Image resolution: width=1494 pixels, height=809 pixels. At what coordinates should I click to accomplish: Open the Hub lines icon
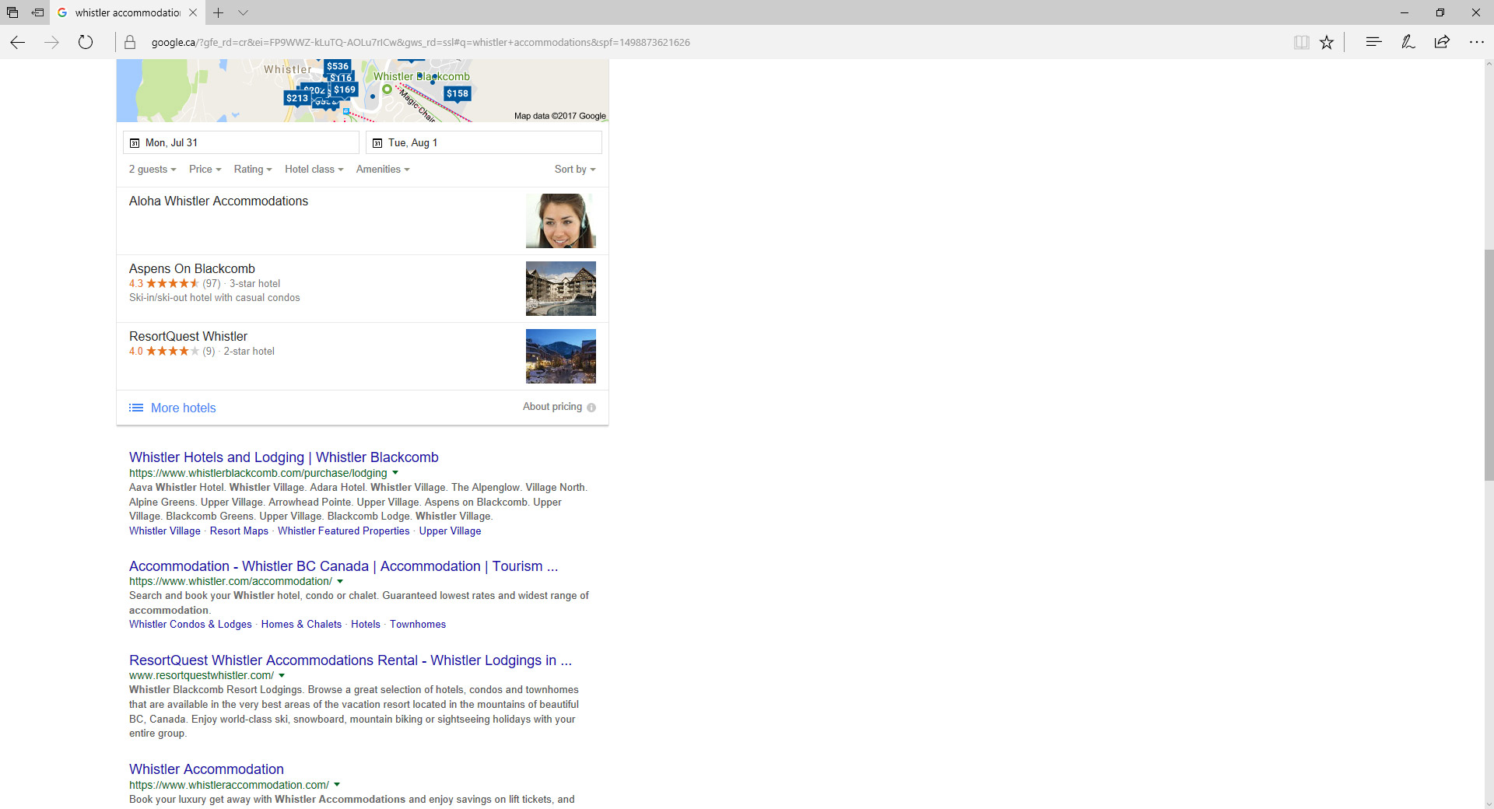(1373, 42)
